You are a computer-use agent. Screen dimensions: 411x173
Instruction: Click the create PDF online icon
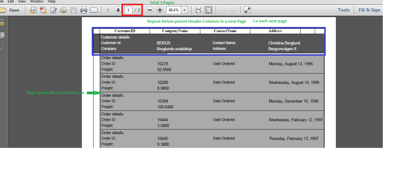43,10
